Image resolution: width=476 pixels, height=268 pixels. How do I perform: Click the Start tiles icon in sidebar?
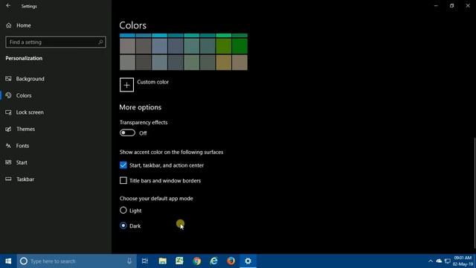click(x=8, y=162)
